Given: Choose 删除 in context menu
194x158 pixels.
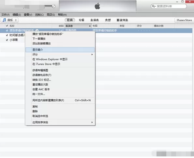Looking at the screenshot, I should pyautogui.click(x=60, y=111).
